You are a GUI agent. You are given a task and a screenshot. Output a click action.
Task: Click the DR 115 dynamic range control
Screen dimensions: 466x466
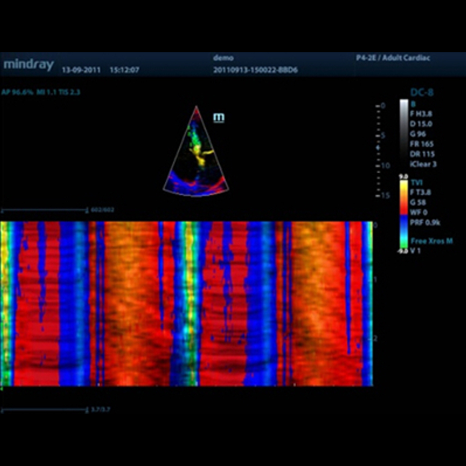point(422,153)
